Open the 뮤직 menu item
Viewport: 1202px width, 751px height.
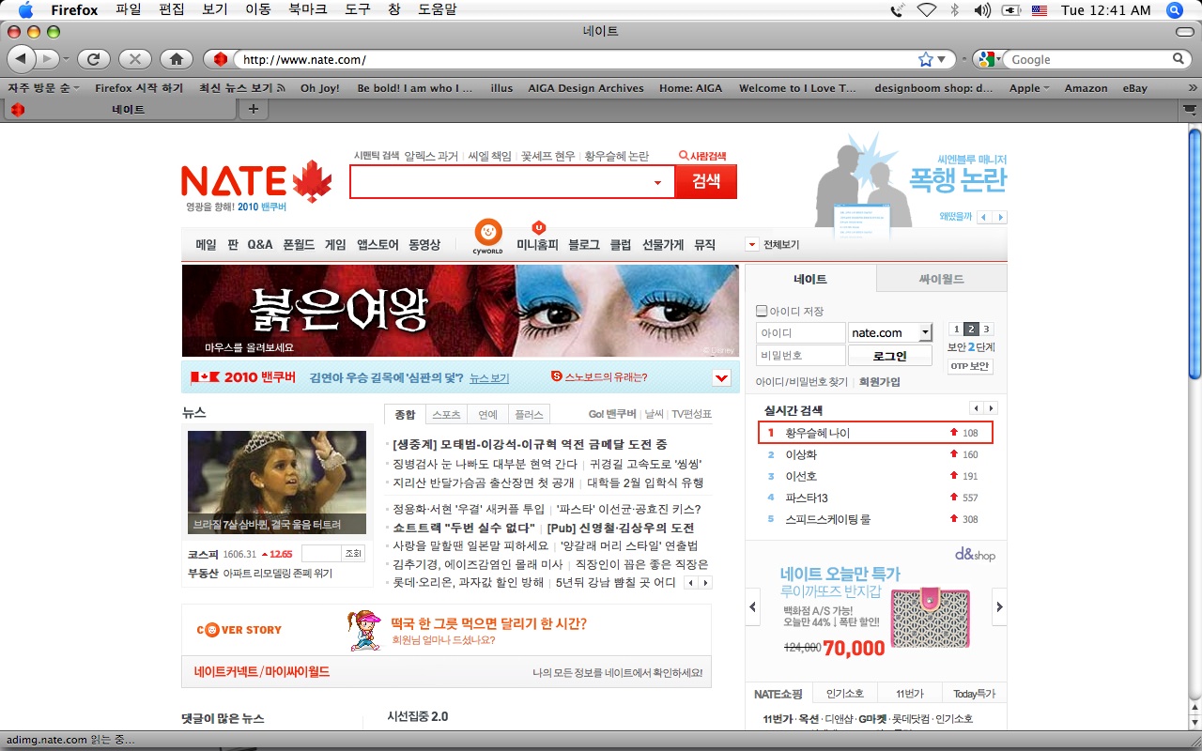tap(704, 245)
